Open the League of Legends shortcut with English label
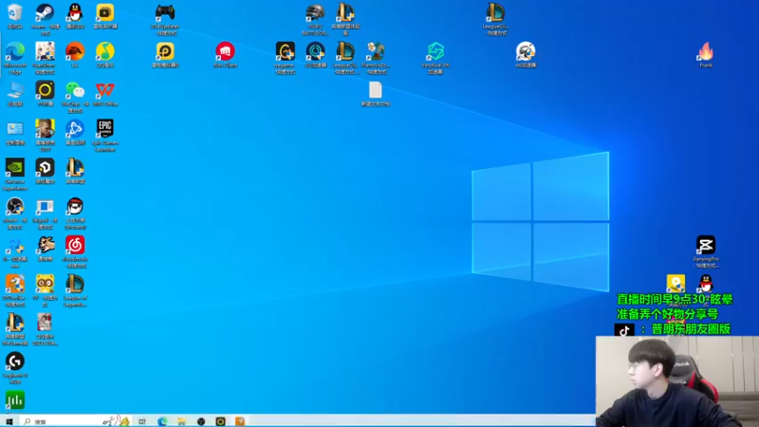Image resolution: width=759 pixels, height=427 pixels. point(75,284)
